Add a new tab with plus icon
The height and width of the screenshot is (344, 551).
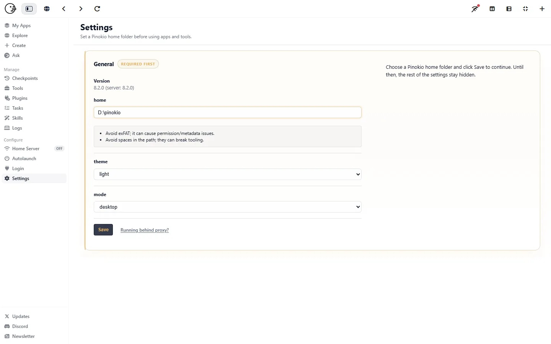tap(542, 9)
